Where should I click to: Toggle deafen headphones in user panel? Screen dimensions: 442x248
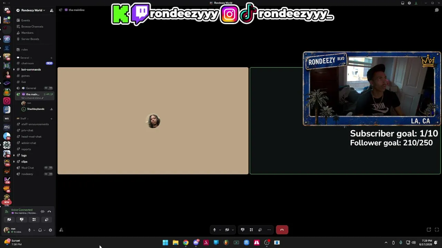point(40,230)
